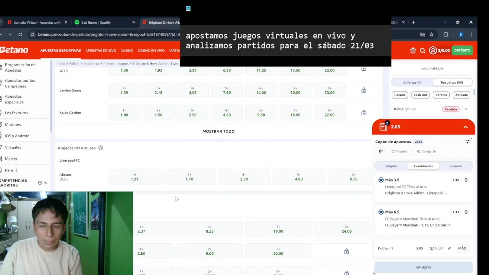Switch to Resueltas (30) bets

pyautogui.click(x=452, y=82)
